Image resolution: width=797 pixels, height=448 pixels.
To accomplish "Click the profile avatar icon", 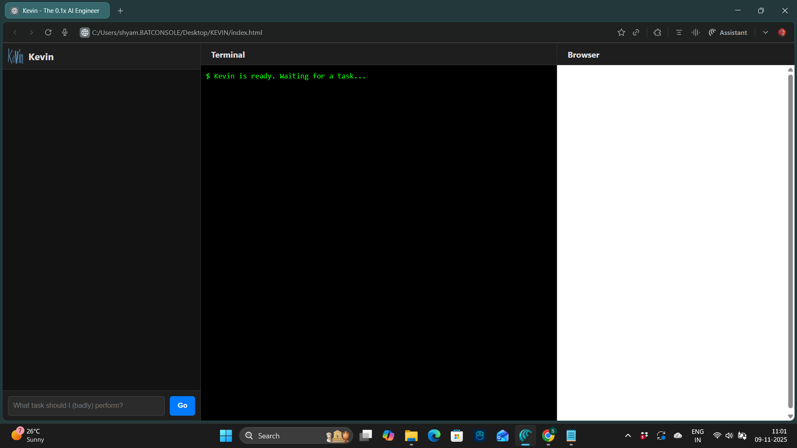I will pyautogui.click(x=782, y=32).
